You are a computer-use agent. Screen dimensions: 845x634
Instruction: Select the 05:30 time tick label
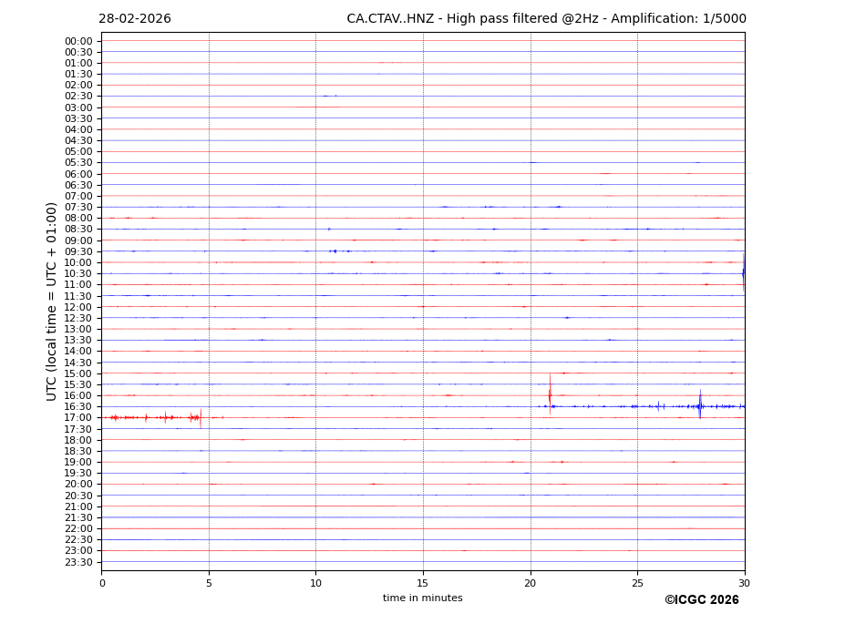coord(78,163)
